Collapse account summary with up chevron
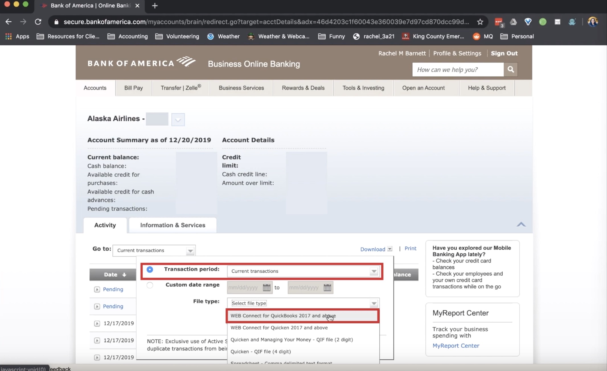This screenshot has width=607, height=371. [x=521, y=224]
